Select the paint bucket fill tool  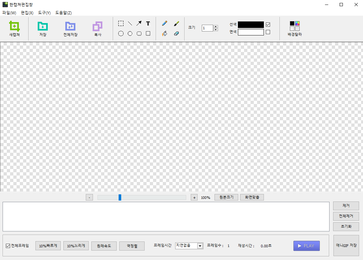[x=165, y=33]
